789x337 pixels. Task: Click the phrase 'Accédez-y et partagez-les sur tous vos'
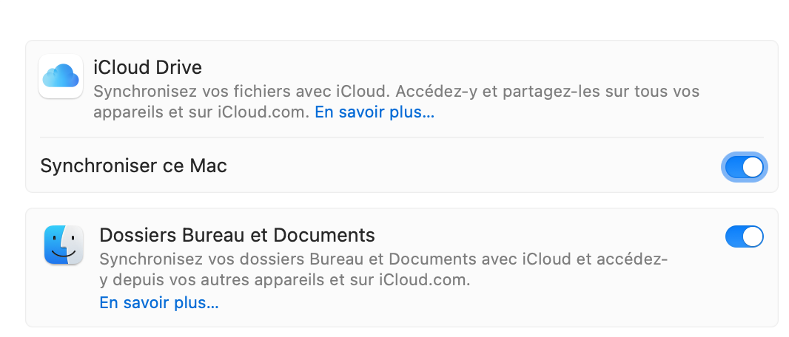point(547,92)
